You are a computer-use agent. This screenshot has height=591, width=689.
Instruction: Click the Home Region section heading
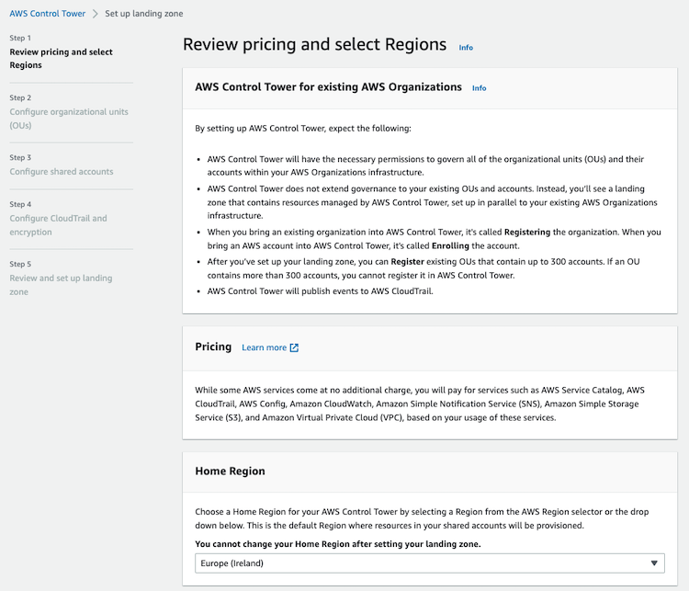(230, 472)
